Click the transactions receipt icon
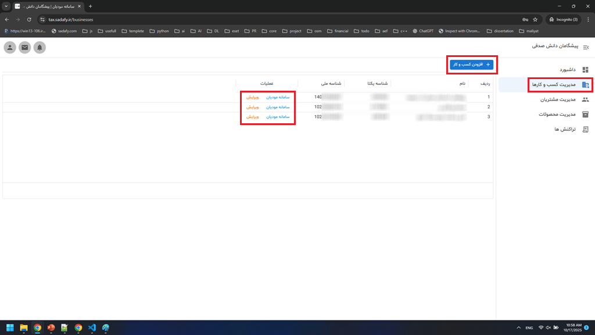The height and width of the screenshot is (335, 595). (x=585, y=129)
